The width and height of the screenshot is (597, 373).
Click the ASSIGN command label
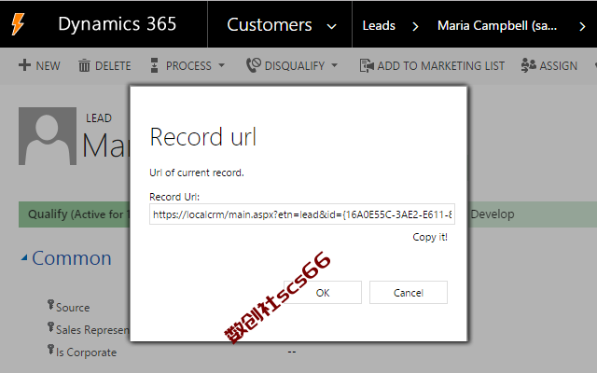click(558, 66)
